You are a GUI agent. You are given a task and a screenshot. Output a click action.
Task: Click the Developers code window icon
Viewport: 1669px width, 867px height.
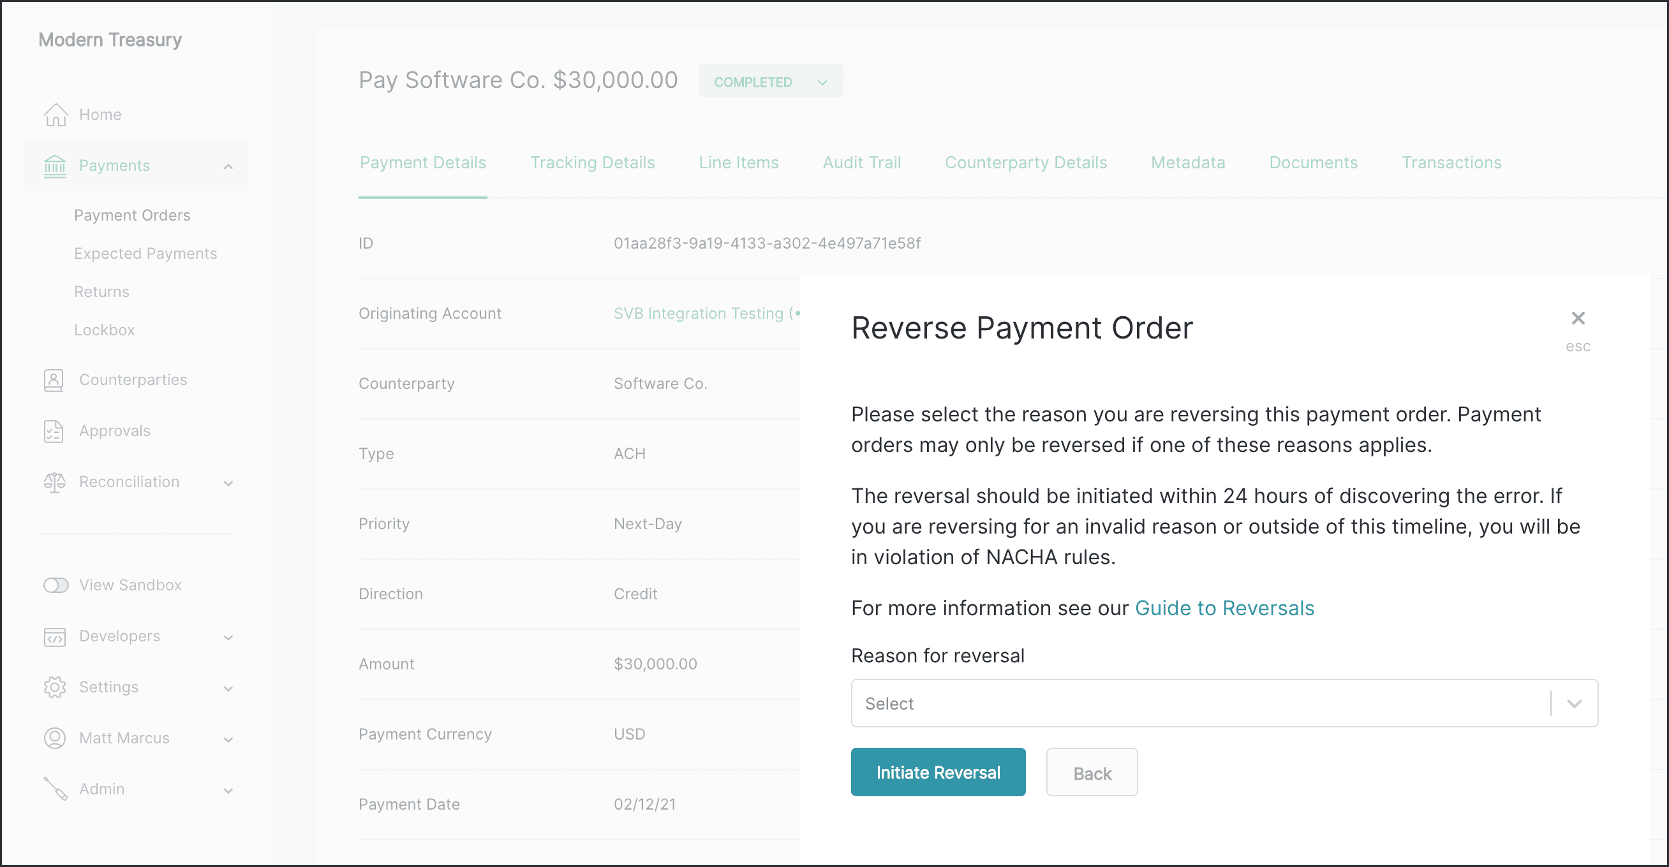pyautogui.click(x=54, y=636)
